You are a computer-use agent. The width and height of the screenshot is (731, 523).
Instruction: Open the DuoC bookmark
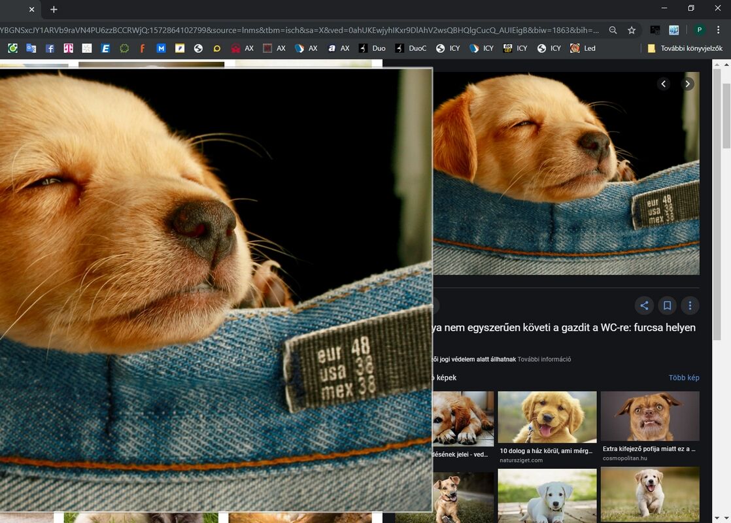[411, 48]
